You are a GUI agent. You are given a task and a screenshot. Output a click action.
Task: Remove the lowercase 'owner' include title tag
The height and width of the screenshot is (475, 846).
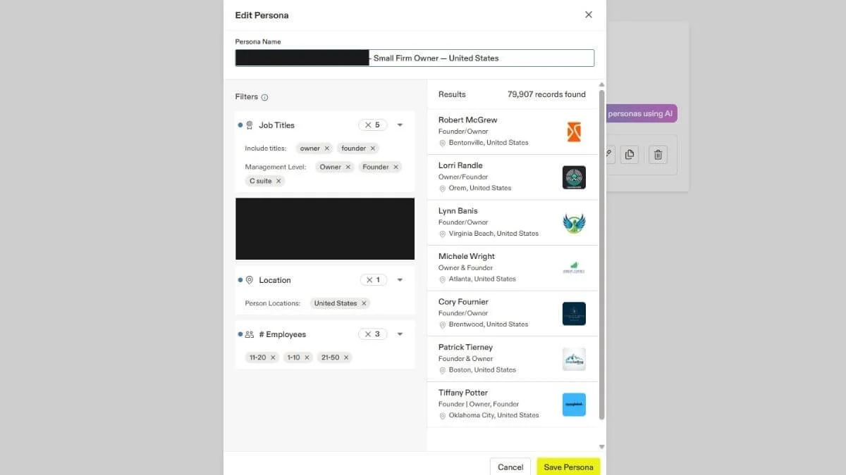(x=327, y=148)
